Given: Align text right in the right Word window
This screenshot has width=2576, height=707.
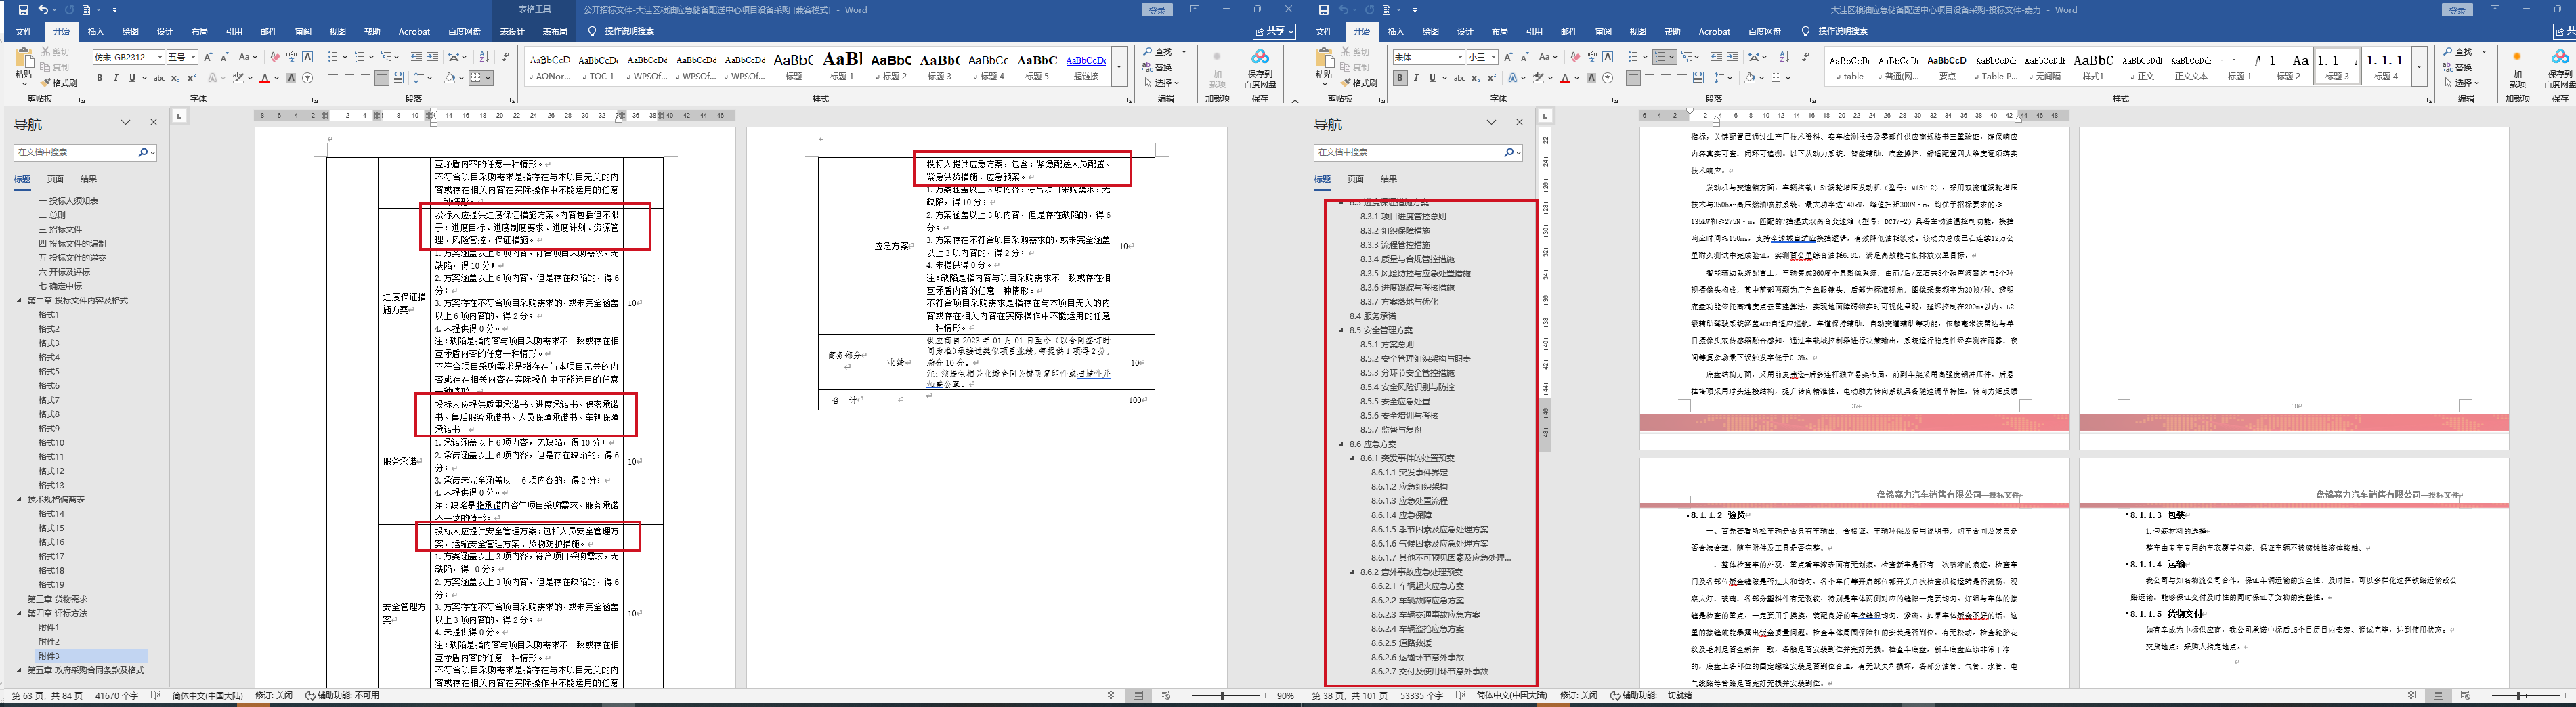Looking at the screenshot, I should (1665, 78).
